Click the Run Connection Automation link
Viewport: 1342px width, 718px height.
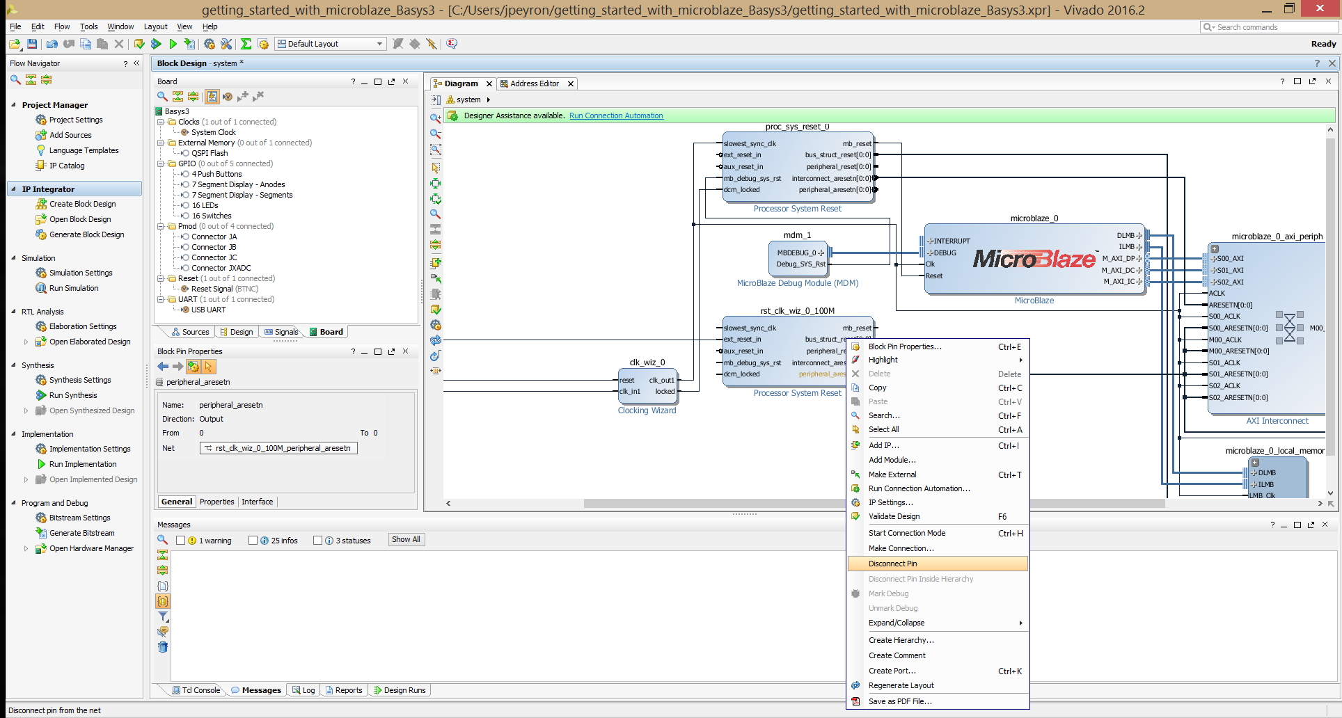coord(616,115)
